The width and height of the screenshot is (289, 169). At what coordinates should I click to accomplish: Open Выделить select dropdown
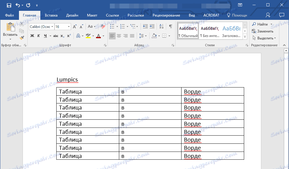point(264,38)
